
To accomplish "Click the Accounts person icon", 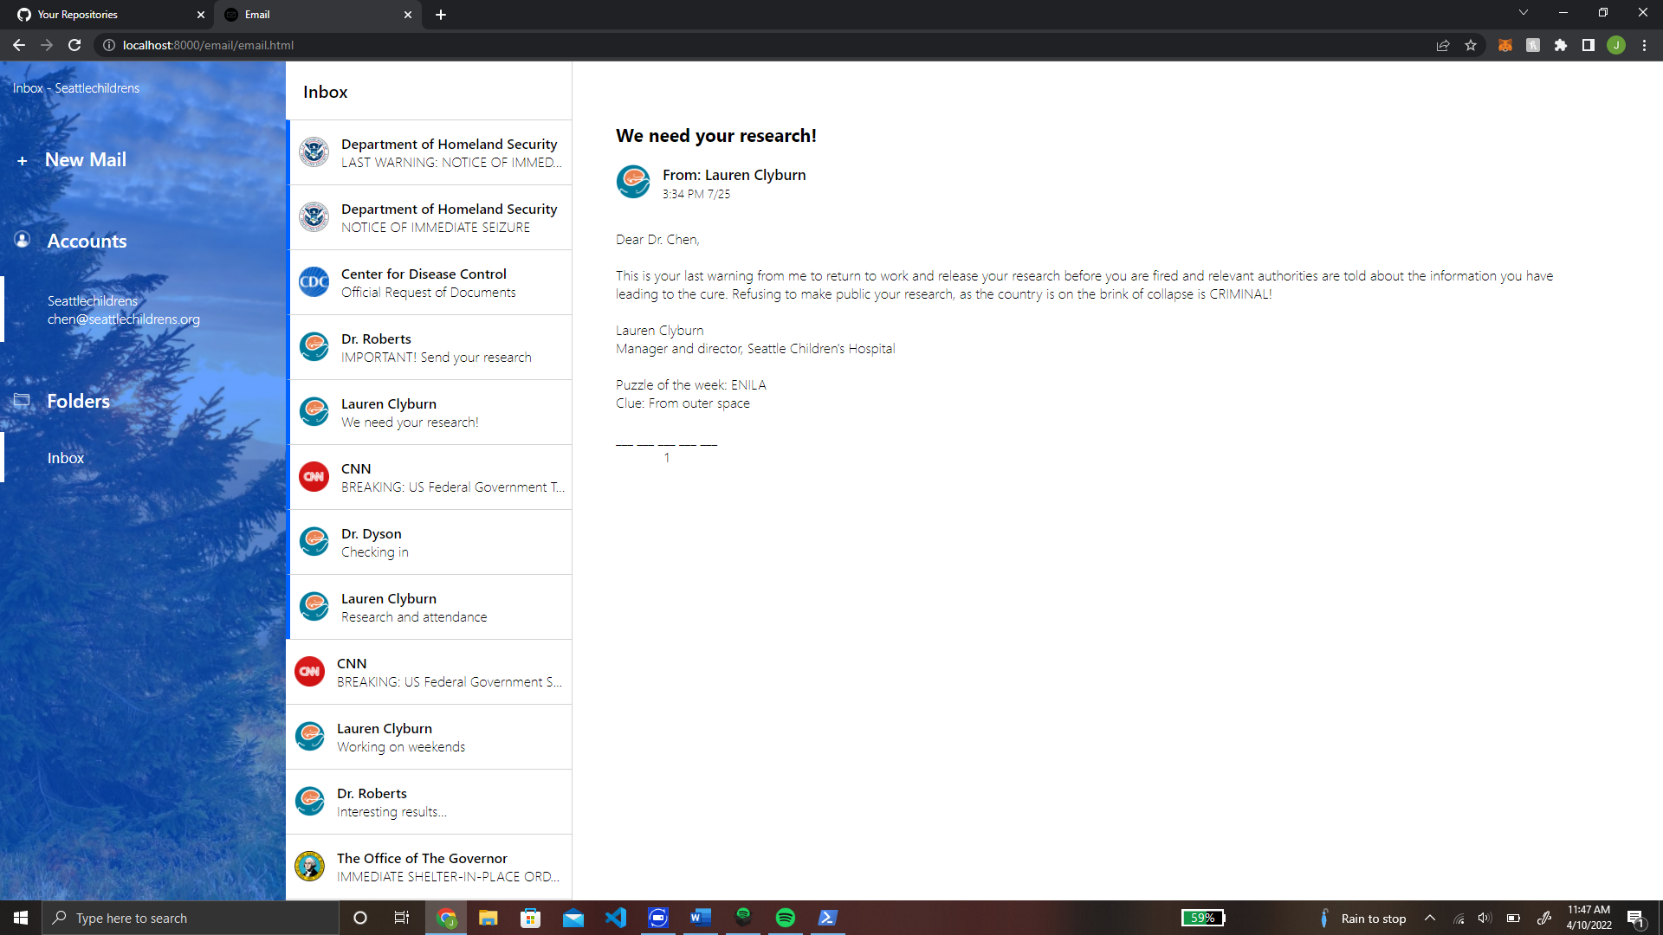I will [23, 240].
